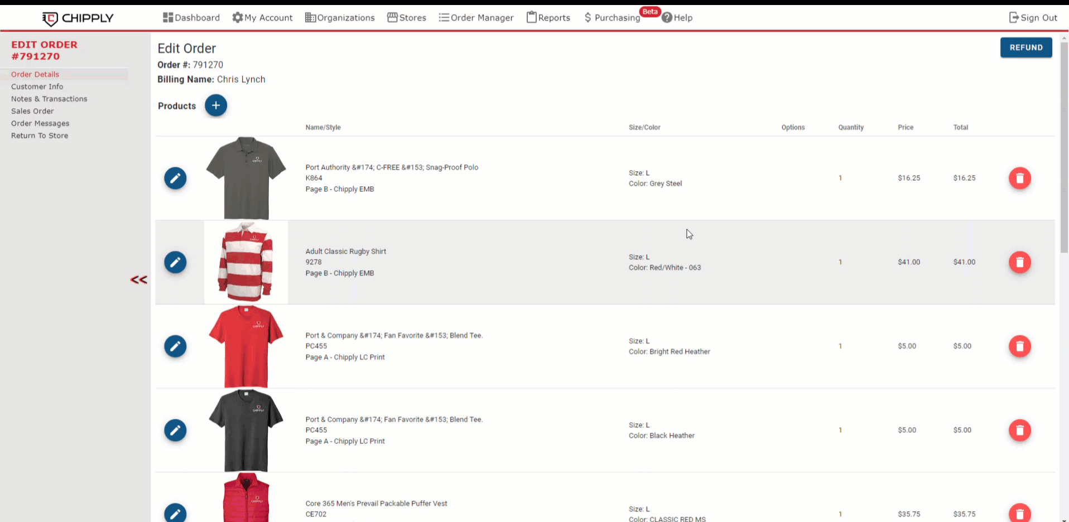Click the $16.25 total of Polo
This screenshot has height=522, width=1069.
pos(964,178)
